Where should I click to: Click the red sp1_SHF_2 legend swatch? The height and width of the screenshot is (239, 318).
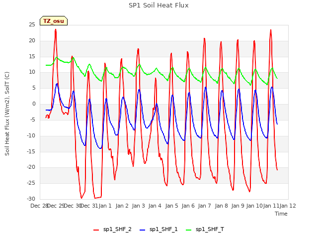tap(96, 230)
